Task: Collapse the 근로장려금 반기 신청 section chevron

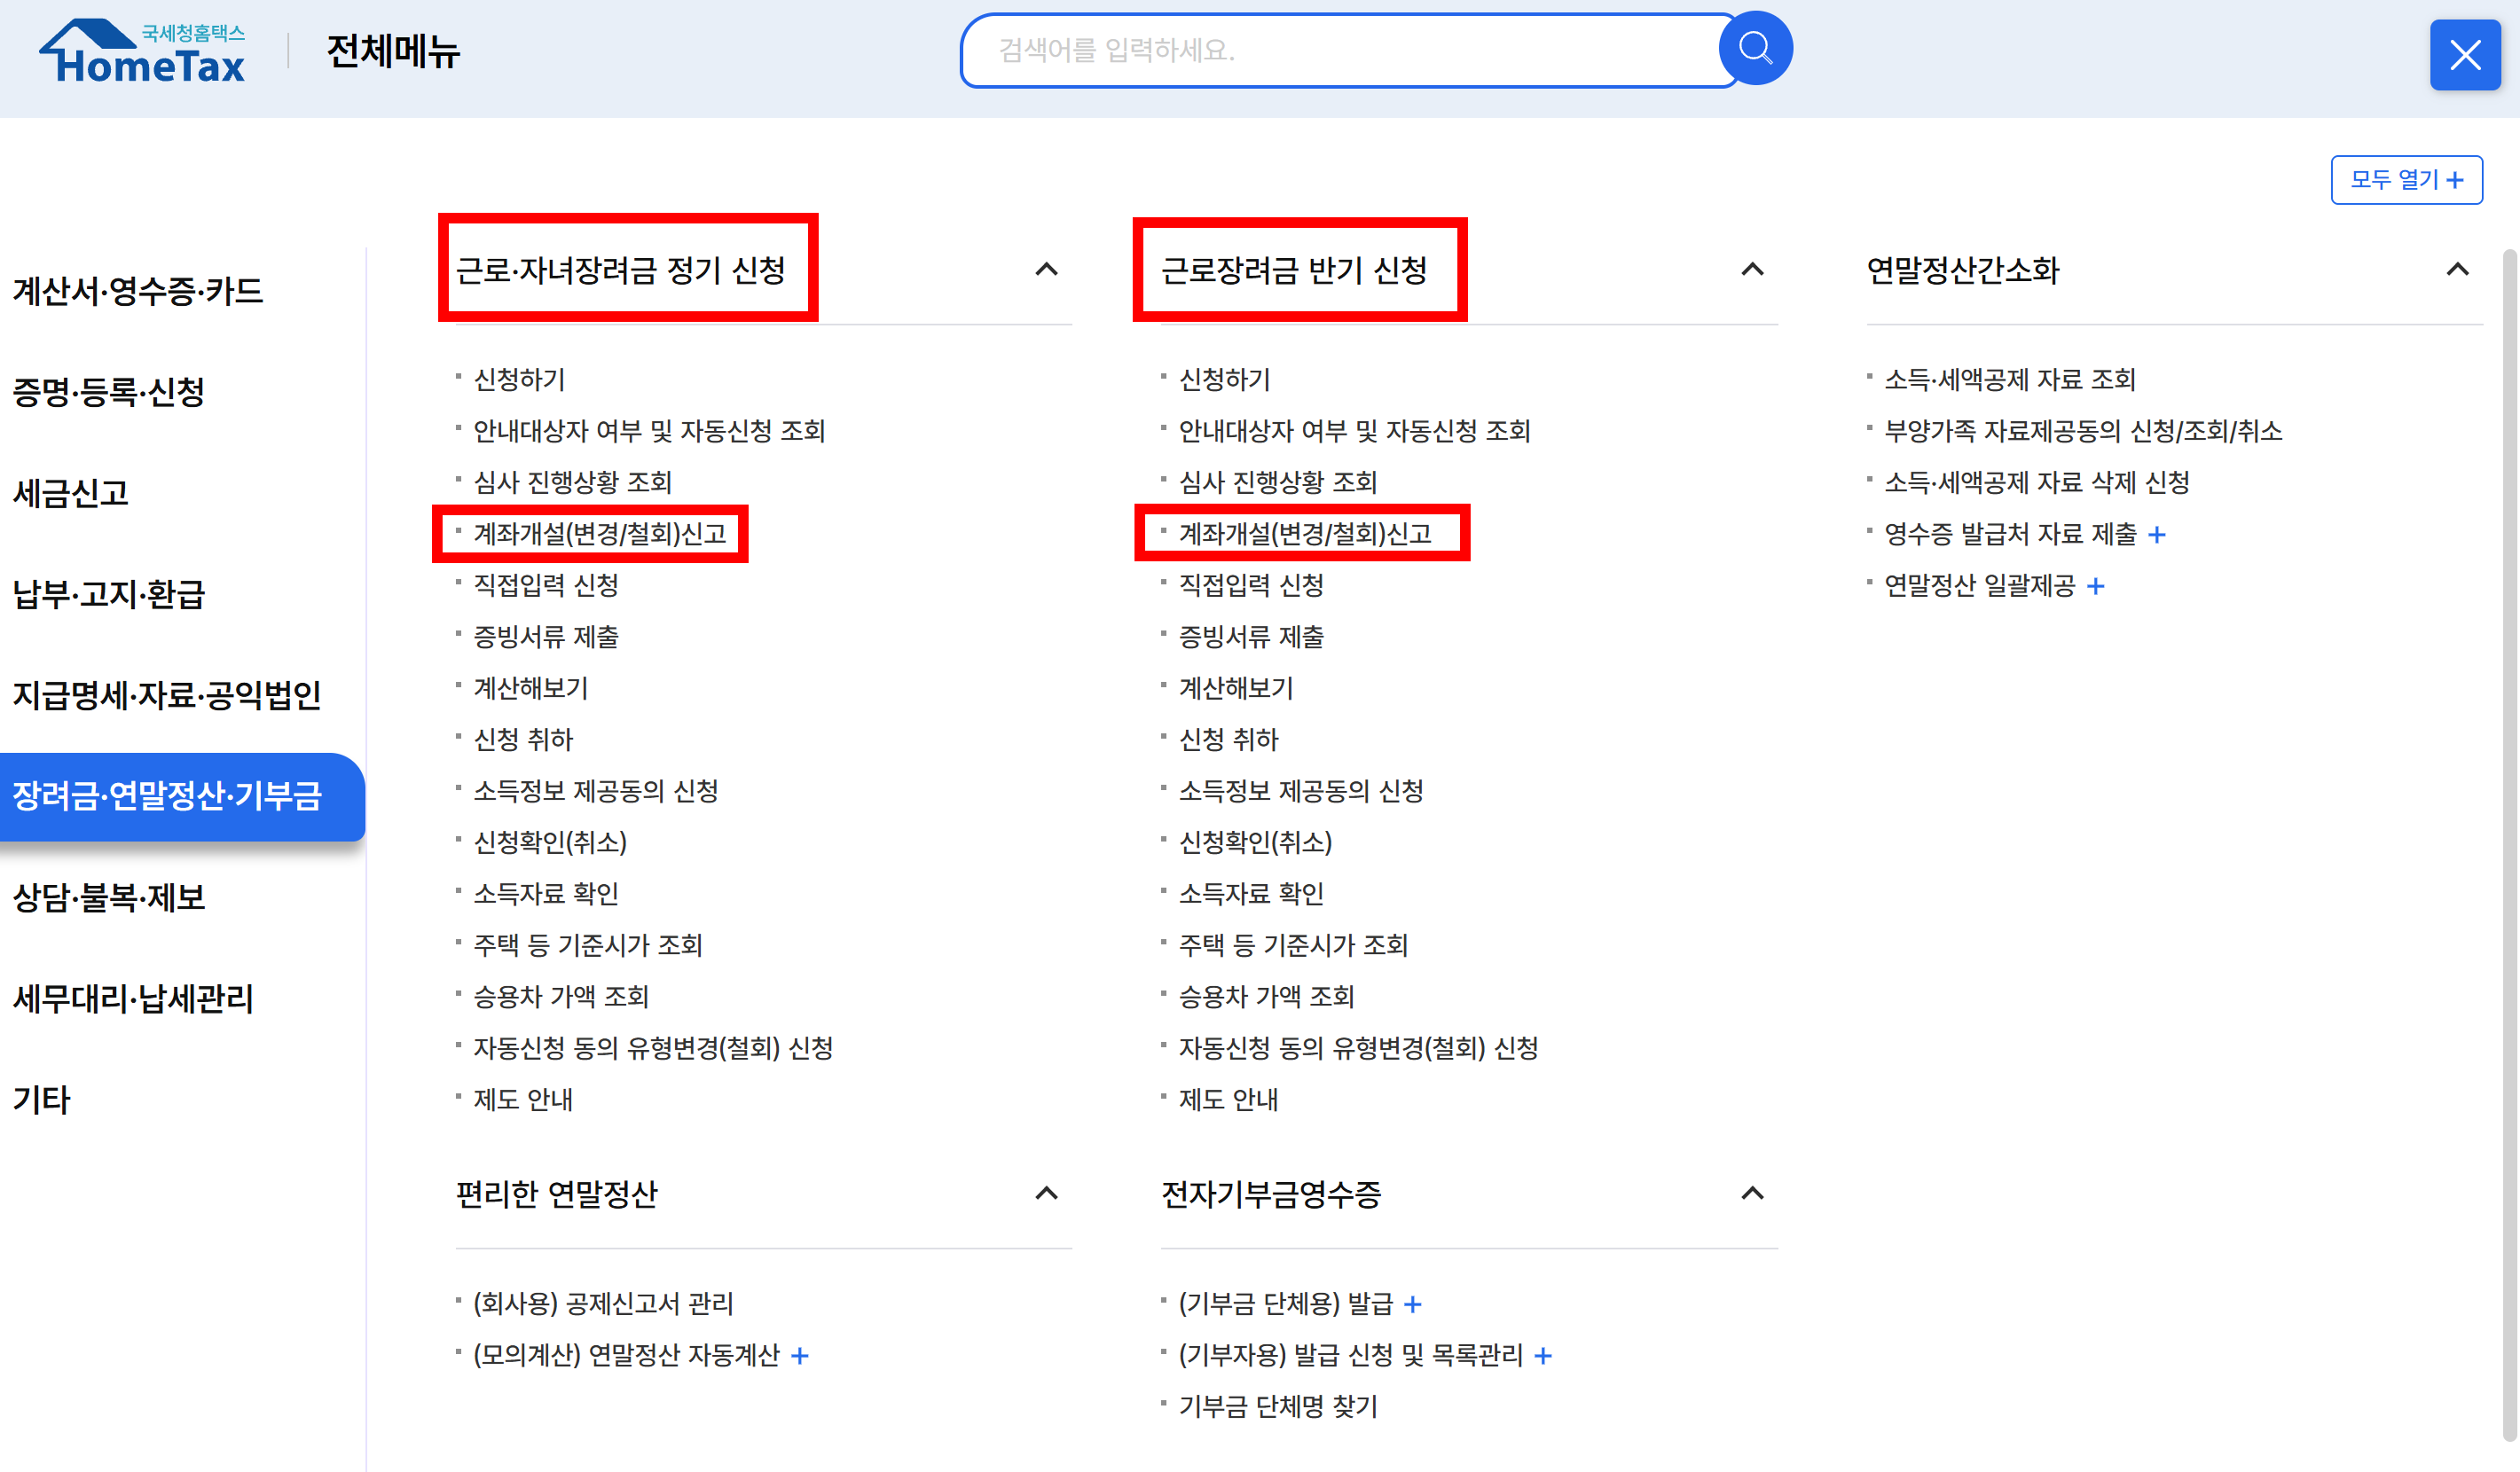Action: point(1752,269)
